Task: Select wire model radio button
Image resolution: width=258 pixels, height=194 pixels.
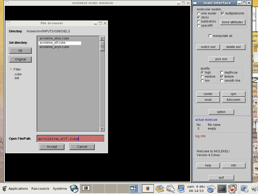Action: click(x=199, y=14)
